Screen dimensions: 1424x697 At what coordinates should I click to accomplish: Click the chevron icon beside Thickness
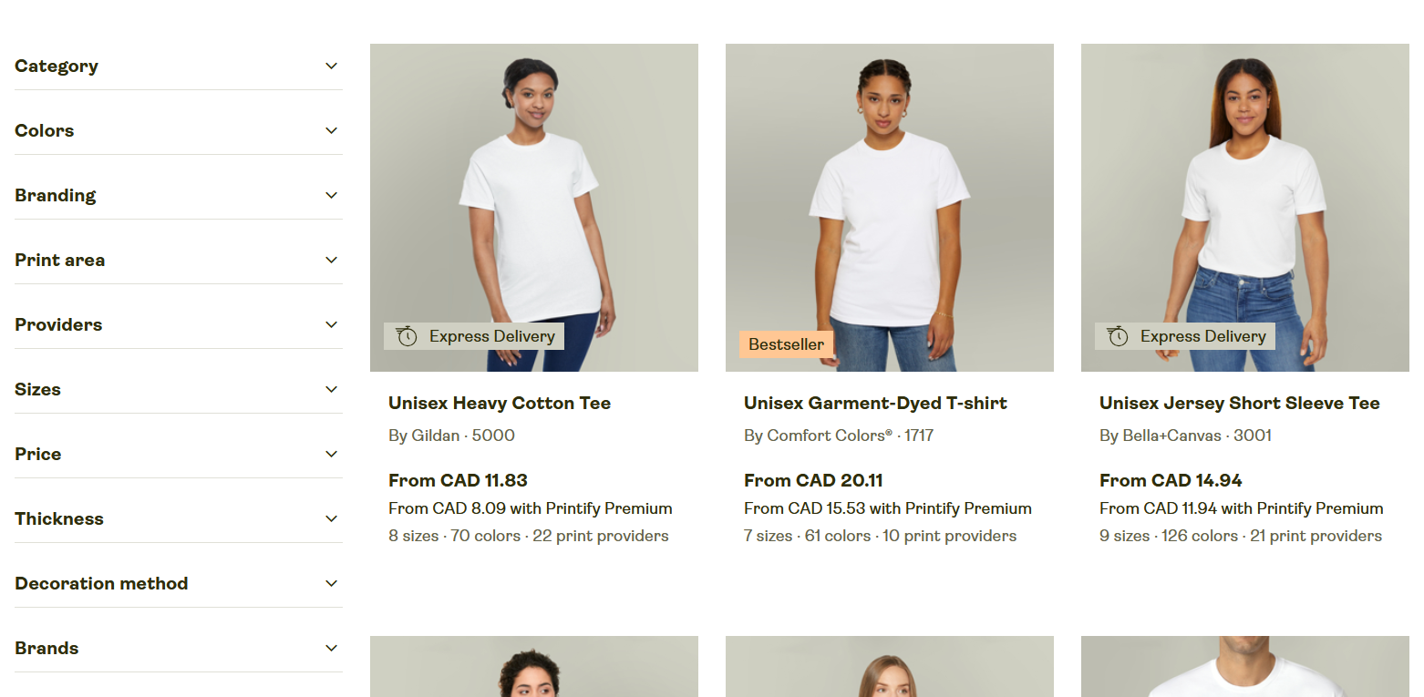pyautogui.click(x=332, y=518)
